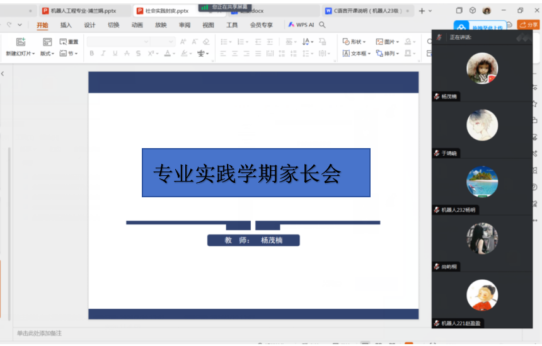Toggle underline formatting
Image resolution: width=542 pixels, height=346 pixels.
click(115, 54)
